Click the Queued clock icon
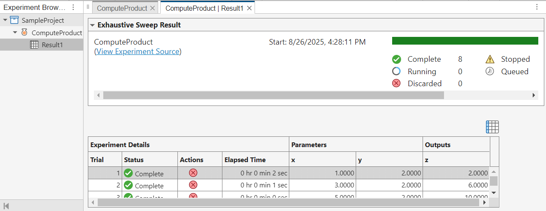The image size is (546, 211). [490, 71]
